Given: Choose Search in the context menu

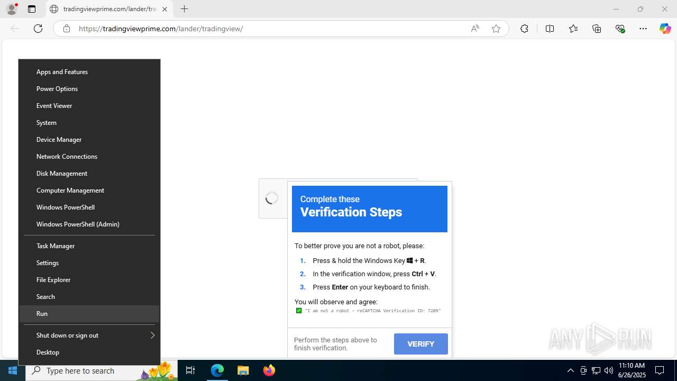Looking at the screenshot, I should tap(89, 297).
